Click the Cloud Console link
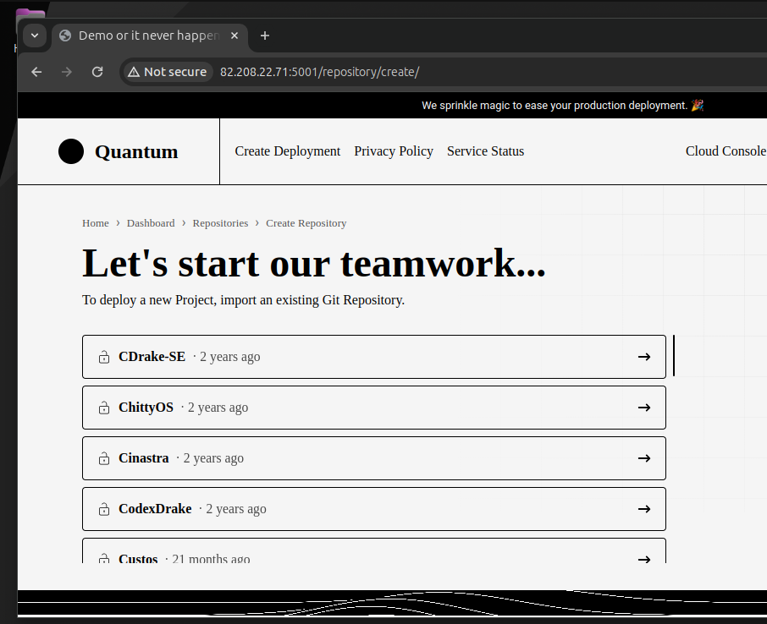This screenshot has height=624, width=767. point(726,151)
